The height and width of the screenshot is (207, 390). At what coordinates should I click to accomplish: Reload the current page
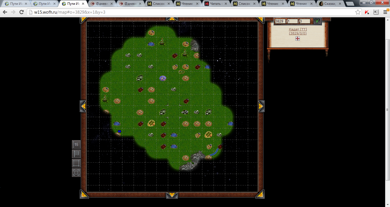coord(21,12)
